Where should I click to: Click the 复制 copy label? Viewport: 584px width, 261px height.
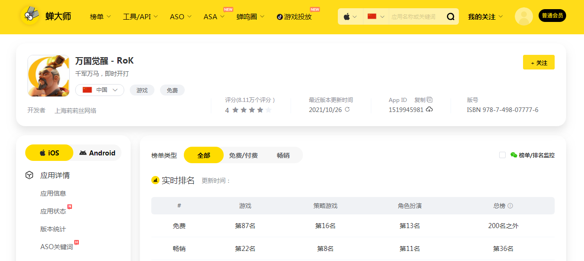click(420, 100)
